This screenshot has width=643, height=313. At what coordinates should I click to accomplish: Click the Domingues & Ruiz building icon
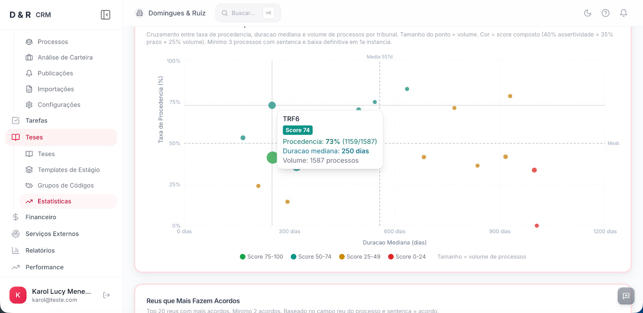139,13
